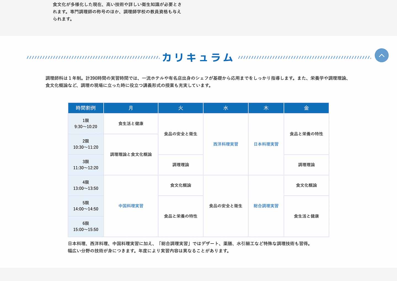Click the 水 column header

point(226,108)
